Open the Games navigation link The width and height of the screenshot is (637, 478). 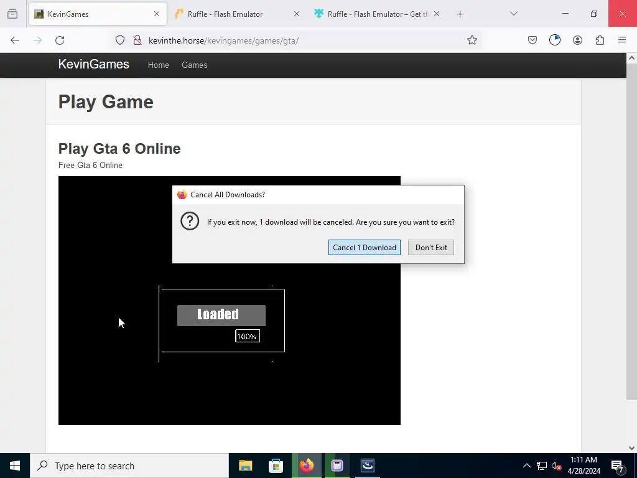(x=194, y=65)
